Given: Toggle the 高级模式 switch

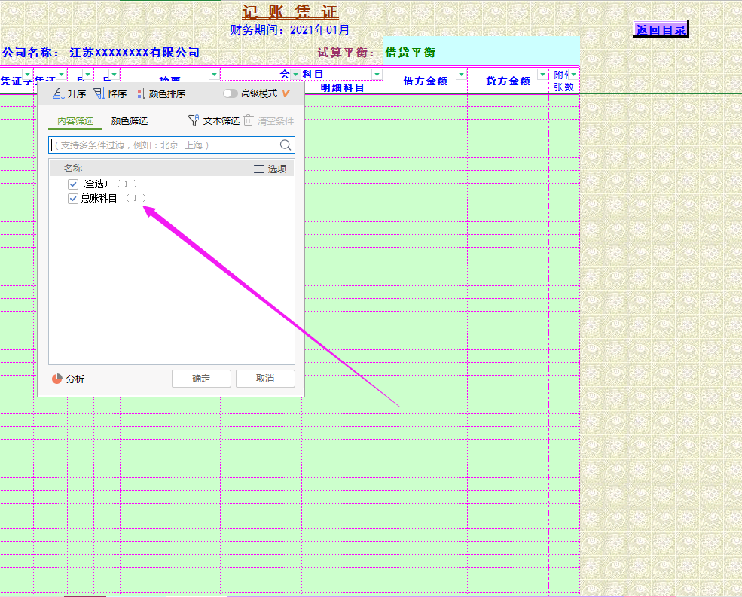Looking at the screenshot, I should point(230,93).
